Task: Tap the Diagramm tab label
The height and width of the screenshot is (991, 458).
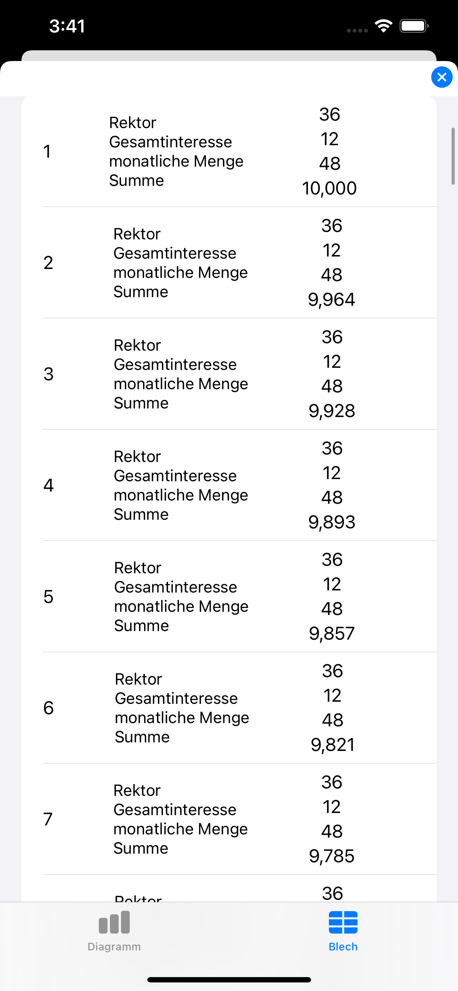Action: pyautogui.click(x=114, y=946)
